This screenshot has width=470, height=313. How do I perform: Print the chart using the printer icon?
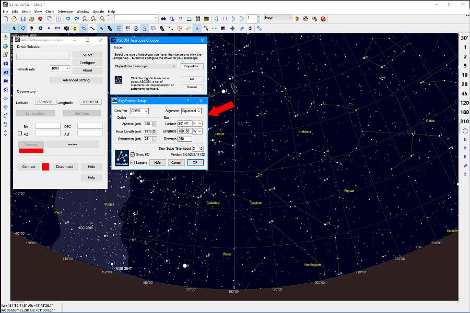point(31,19)
